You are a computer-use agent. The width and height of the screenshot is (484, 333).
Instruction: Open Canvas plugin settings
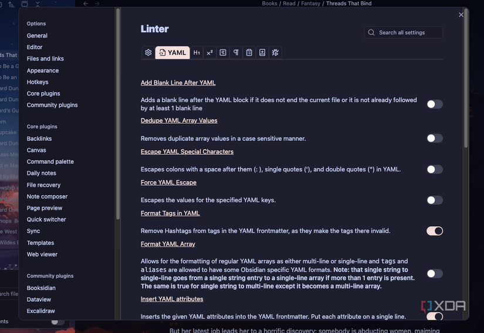pos(36,150)
